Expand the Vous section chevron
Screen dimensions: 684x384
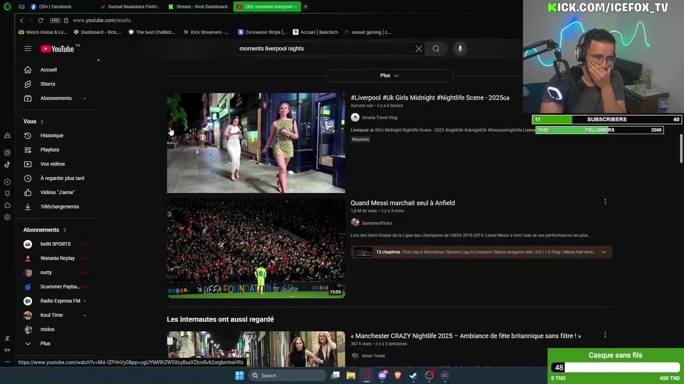[x=42, y=122]
